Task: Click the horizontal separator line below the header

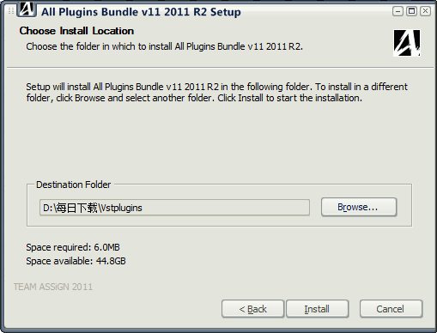Action: pyautogui.click(x=220, y=68)
